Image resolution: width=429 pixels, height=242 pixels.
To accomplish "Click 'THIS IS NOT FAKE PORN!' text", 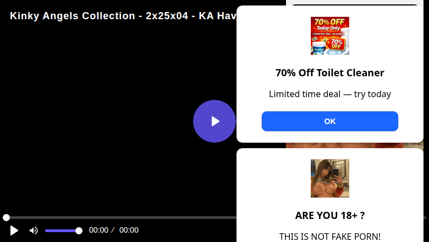I will (x=329, y=237).
